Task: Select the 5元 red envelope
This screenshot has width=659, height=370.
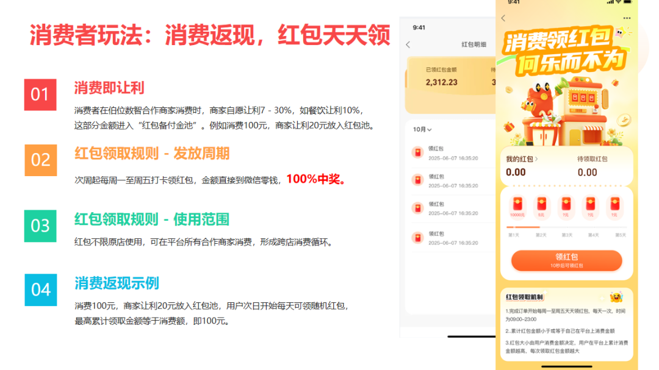Action: point(541,207)
